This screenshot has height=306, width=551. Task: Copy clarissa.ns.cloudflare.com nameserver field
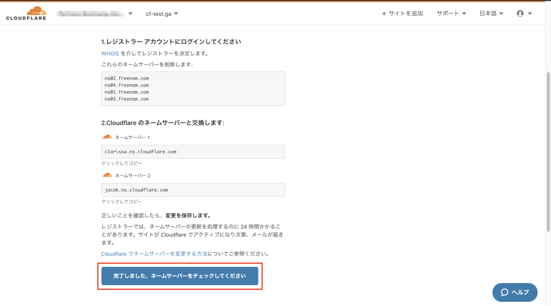[x=193, y=152]
